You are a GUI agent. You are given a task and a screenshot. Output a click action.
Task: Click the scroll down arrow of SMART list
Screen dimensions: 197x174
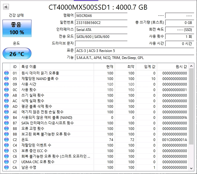191,168
